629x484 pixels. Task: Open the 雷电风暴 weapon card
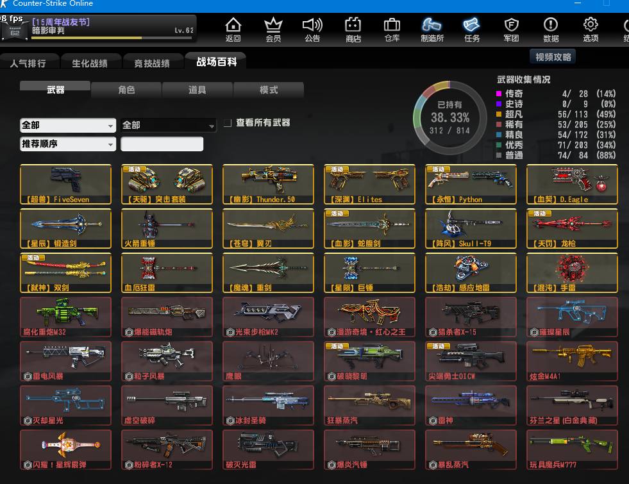[66, 362]
